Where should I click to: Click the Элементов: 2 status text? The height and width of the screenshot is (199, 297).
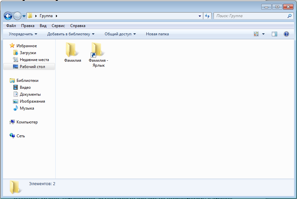click(x=42, y=184)
